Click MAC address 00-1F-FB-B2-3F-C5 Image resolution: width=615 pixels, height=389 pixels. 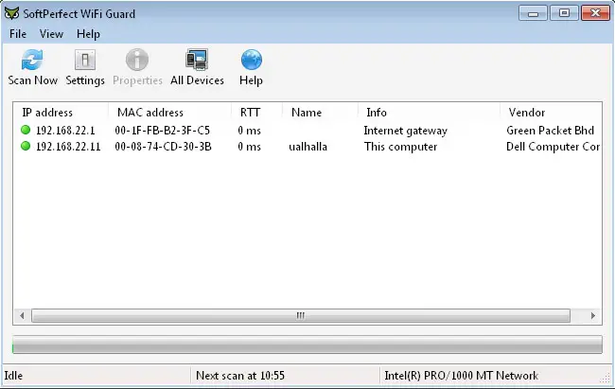tap(163, 131)
